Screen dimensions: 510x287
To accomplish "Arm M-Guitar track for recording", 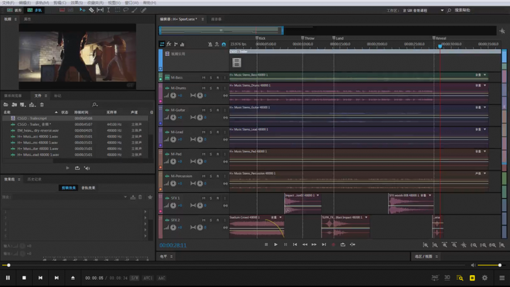I will pyautogui.click(x=217, y=110).
